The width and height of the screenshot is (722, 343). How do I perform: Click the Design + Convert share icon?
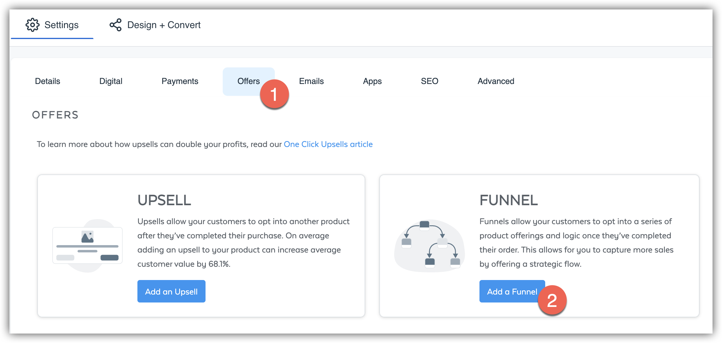[115, 25]
